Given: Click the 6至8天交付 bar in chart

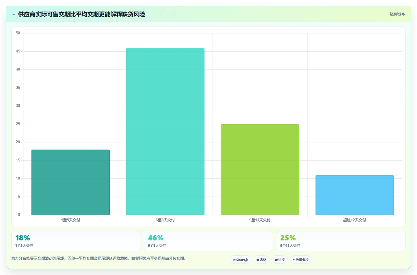Looking at the screenshot, I should (x=165, y=131).
